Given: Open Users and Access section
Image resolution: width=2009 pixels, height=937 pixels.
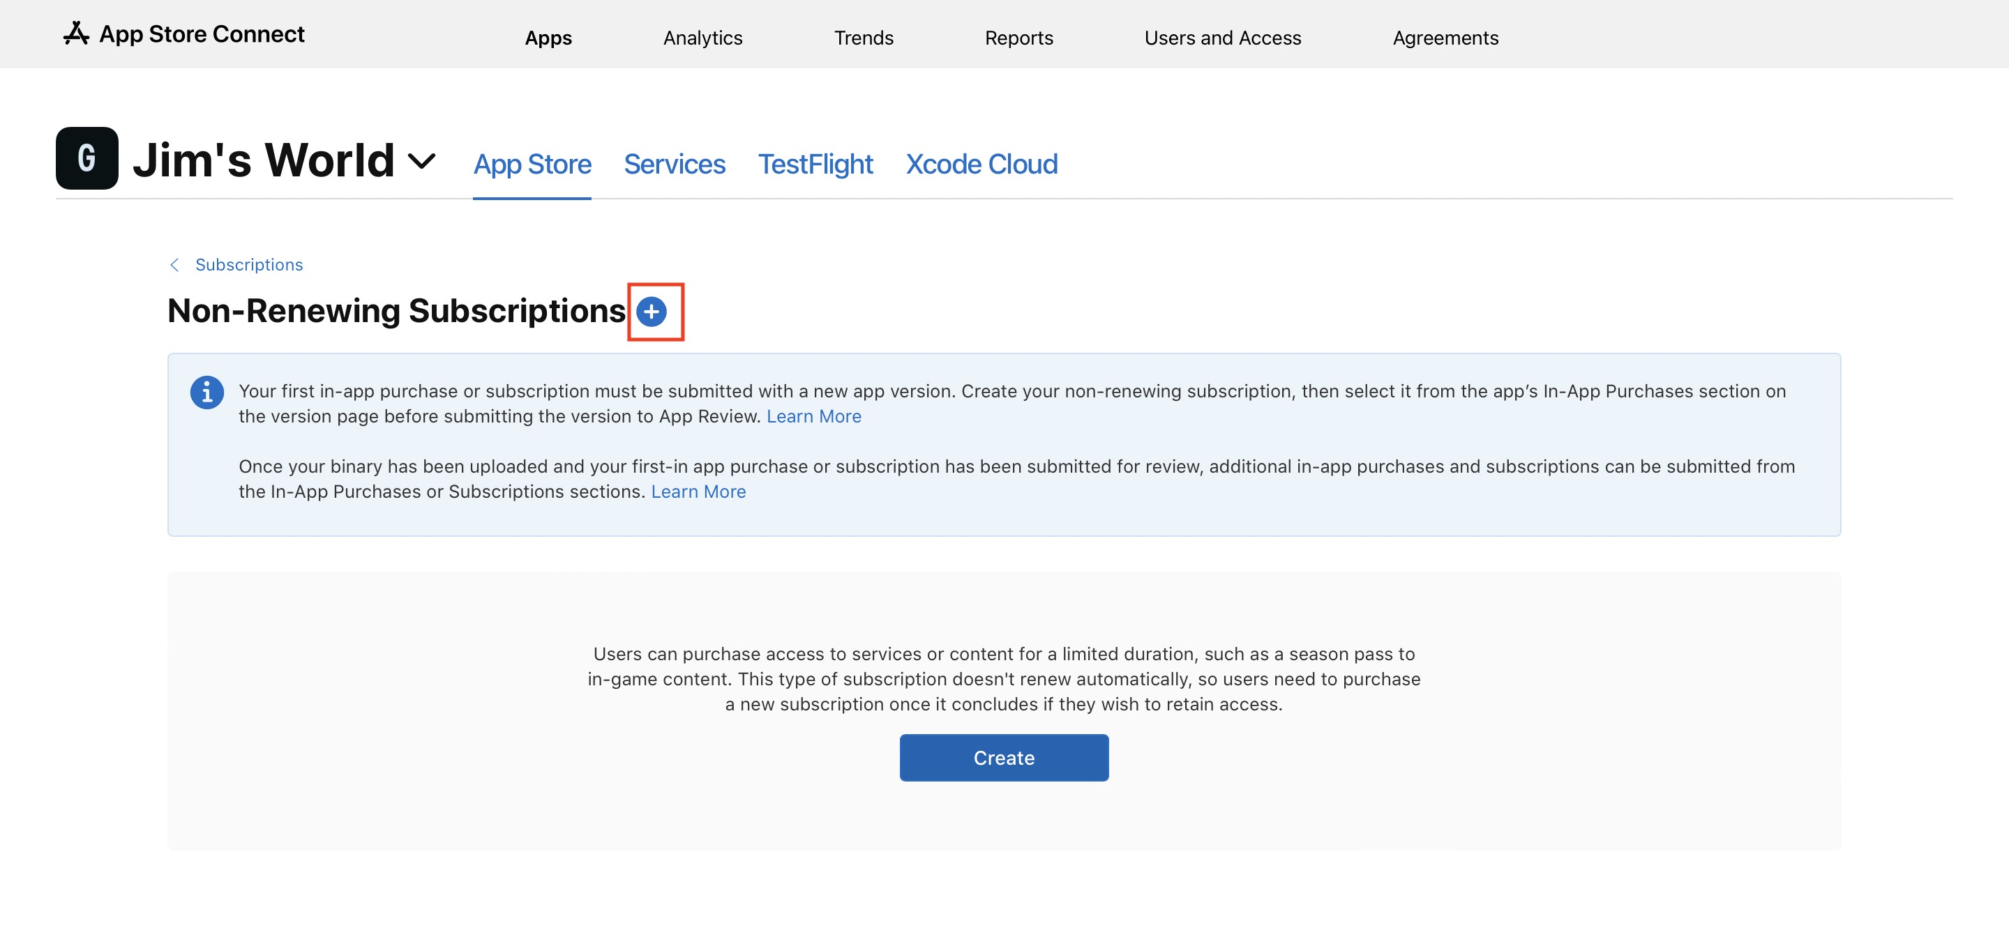Looking at the screenshot, I should pyautogui.click(x=1222, y=38).
